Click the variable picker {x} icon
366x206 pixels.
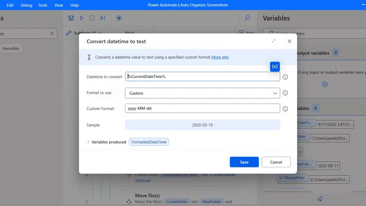[x=275, y=67]
